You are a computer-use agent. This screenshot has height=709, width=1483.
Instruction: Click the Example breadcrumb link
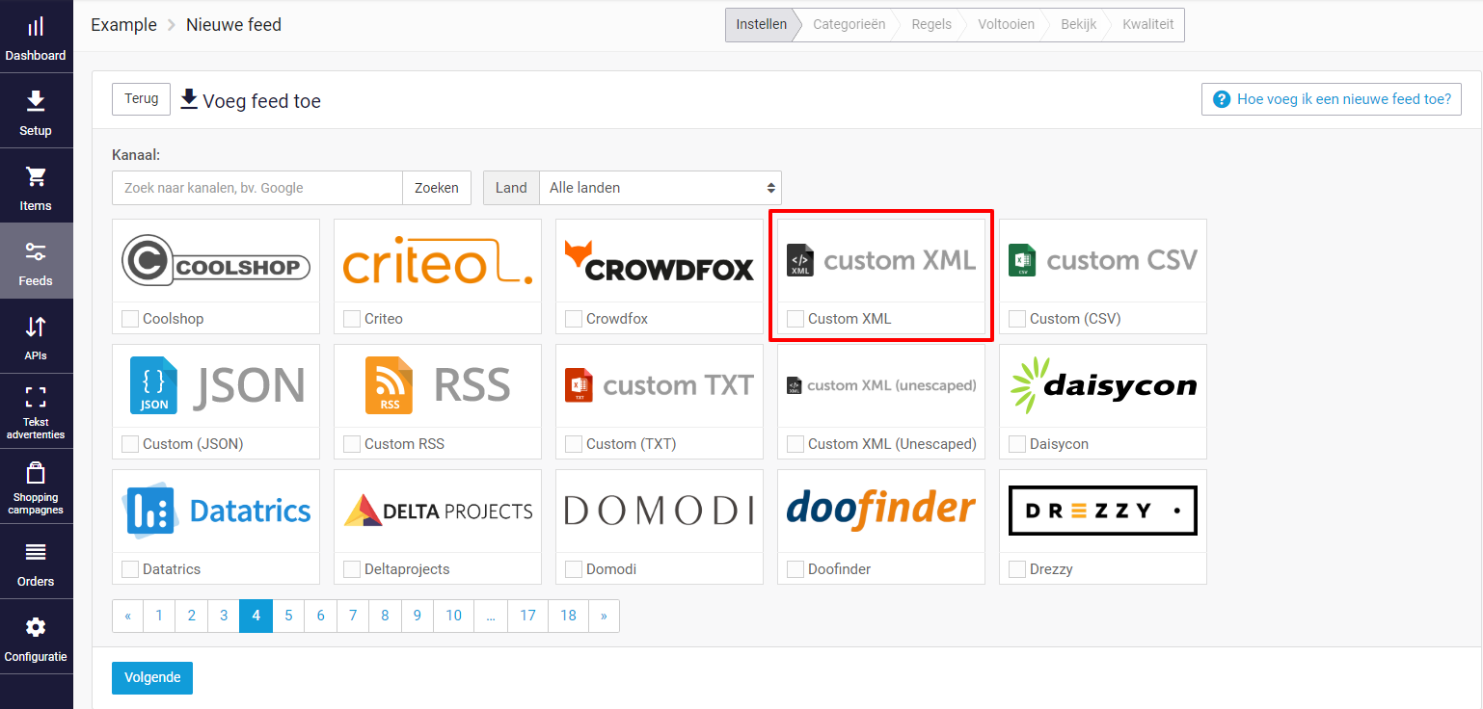click(123, 25)
